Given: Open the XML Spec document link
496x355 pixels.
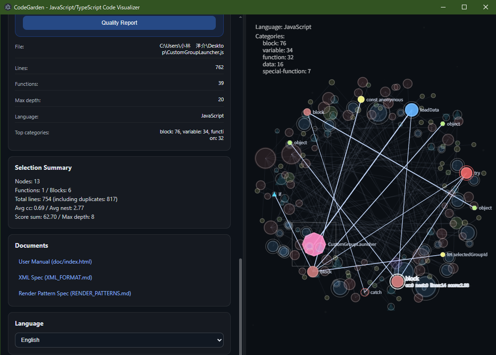Looking at the screenshot, I should tap(55, 278).
